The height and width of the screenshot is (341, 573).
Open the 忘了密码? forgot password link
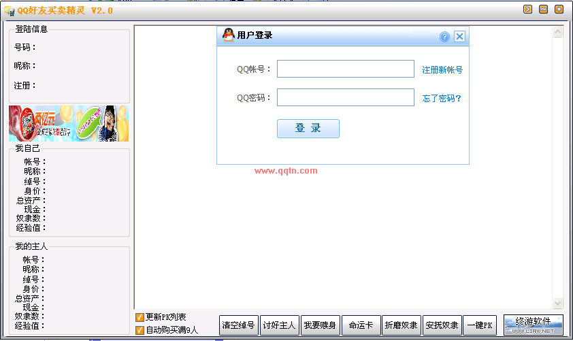[442, 98]
